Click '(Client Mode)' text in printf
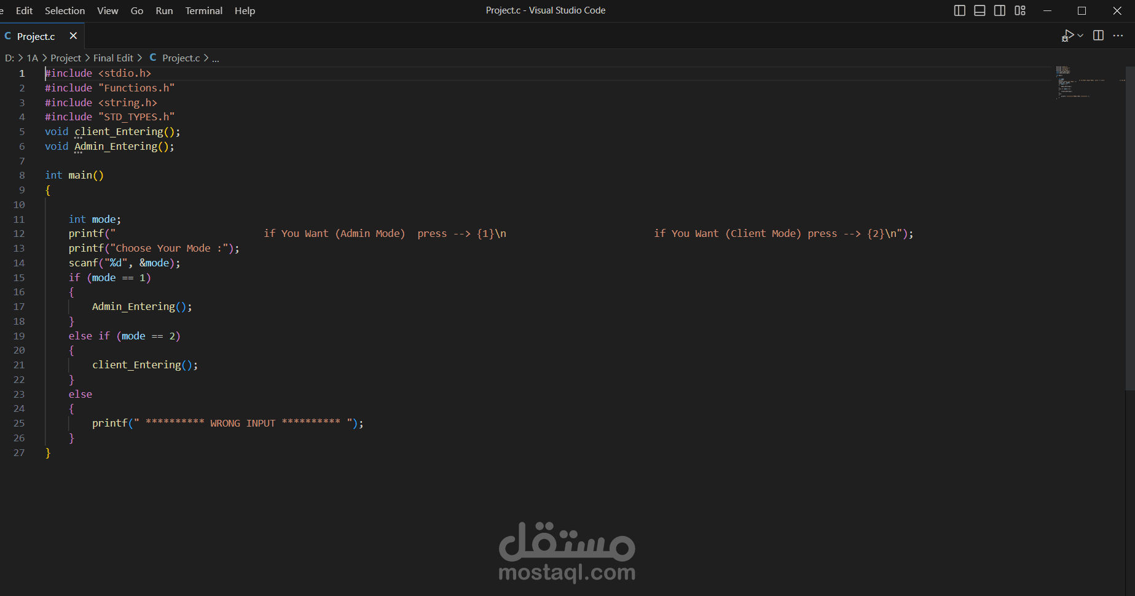Image resolution: width=1135 pixels, height=596 pixels. [763, 233]
